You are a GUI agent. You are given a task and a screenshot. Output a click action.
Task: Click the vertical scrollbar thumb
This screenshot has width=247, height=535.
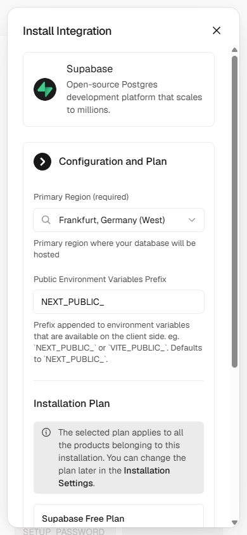coord(234,212)
